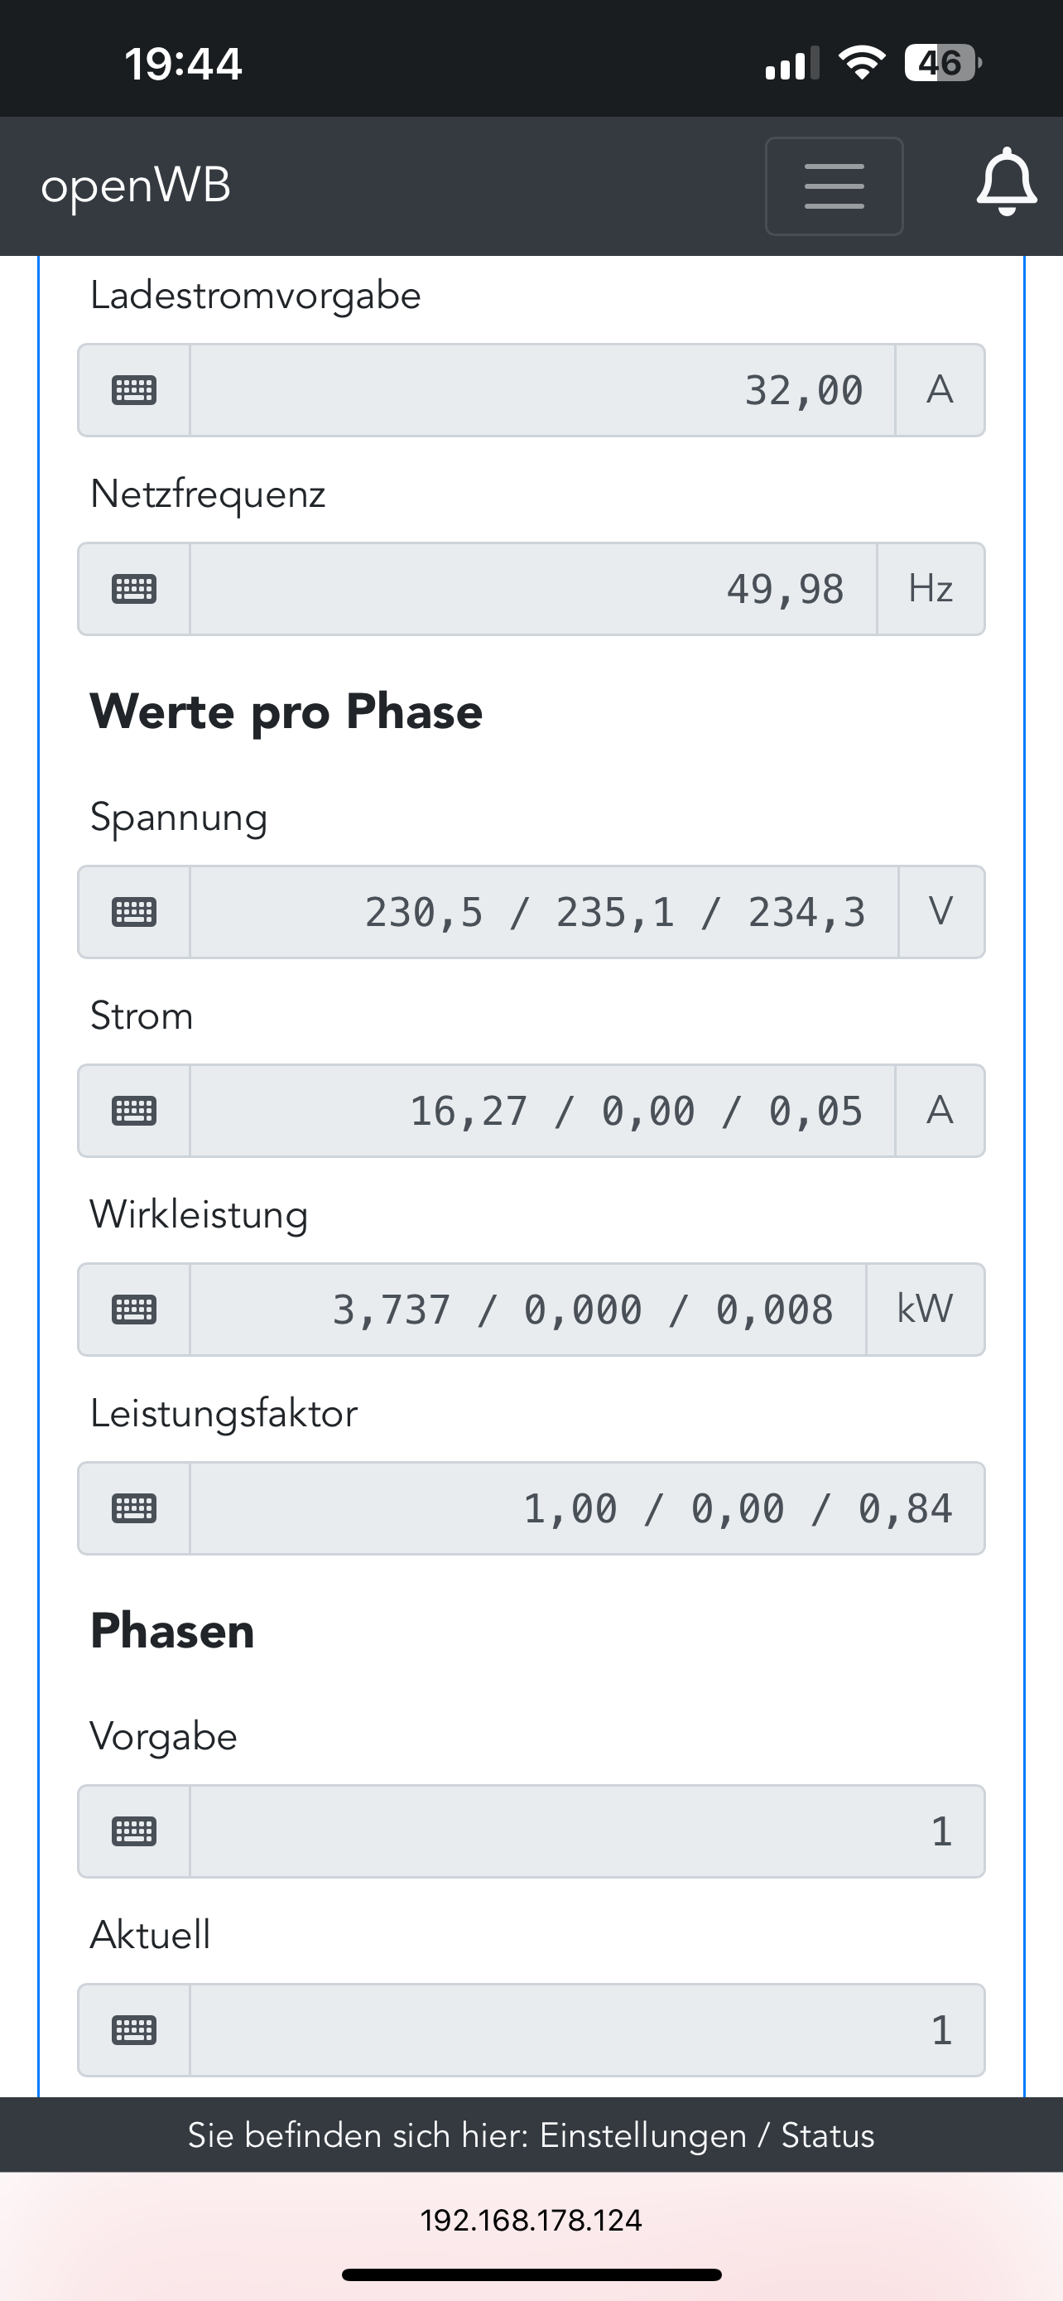Click keyboard icon in Vorgabe row
Screen dimensions: 1063x2301
(134, 1831)
